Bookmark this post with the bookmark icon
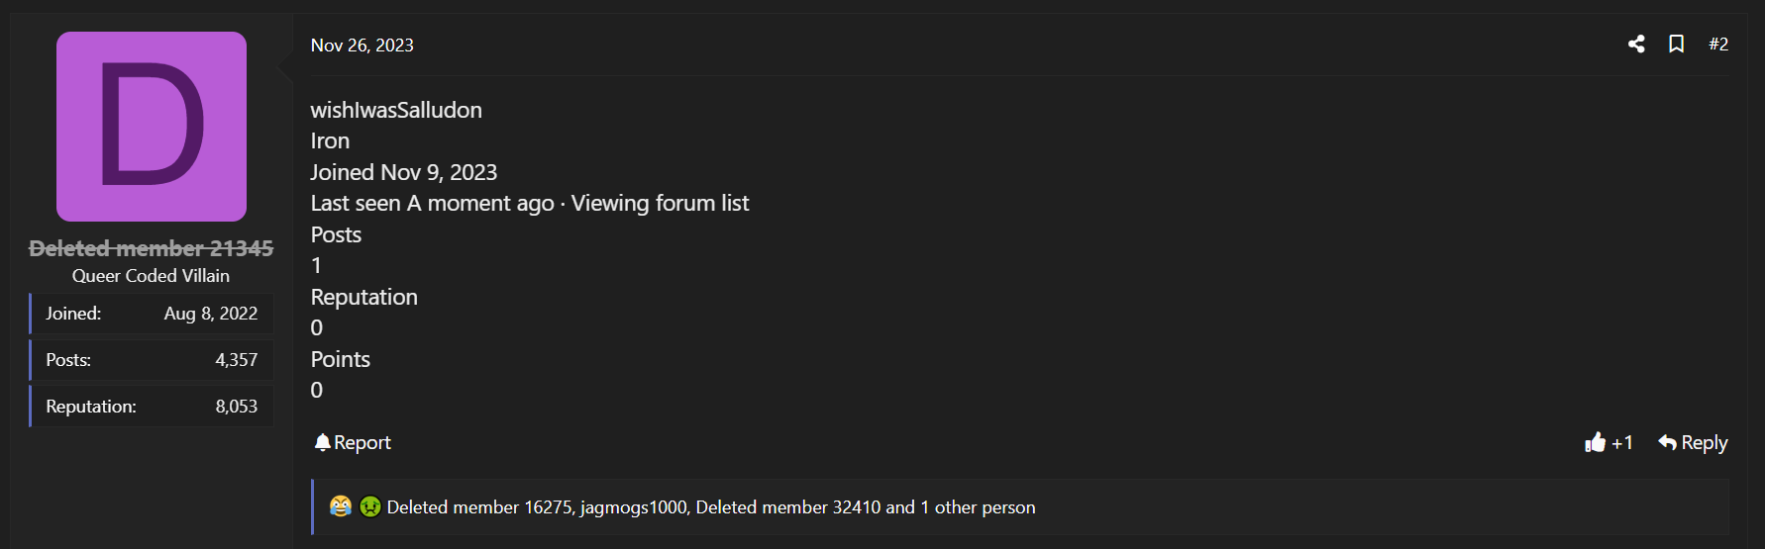 (1676, 44)
